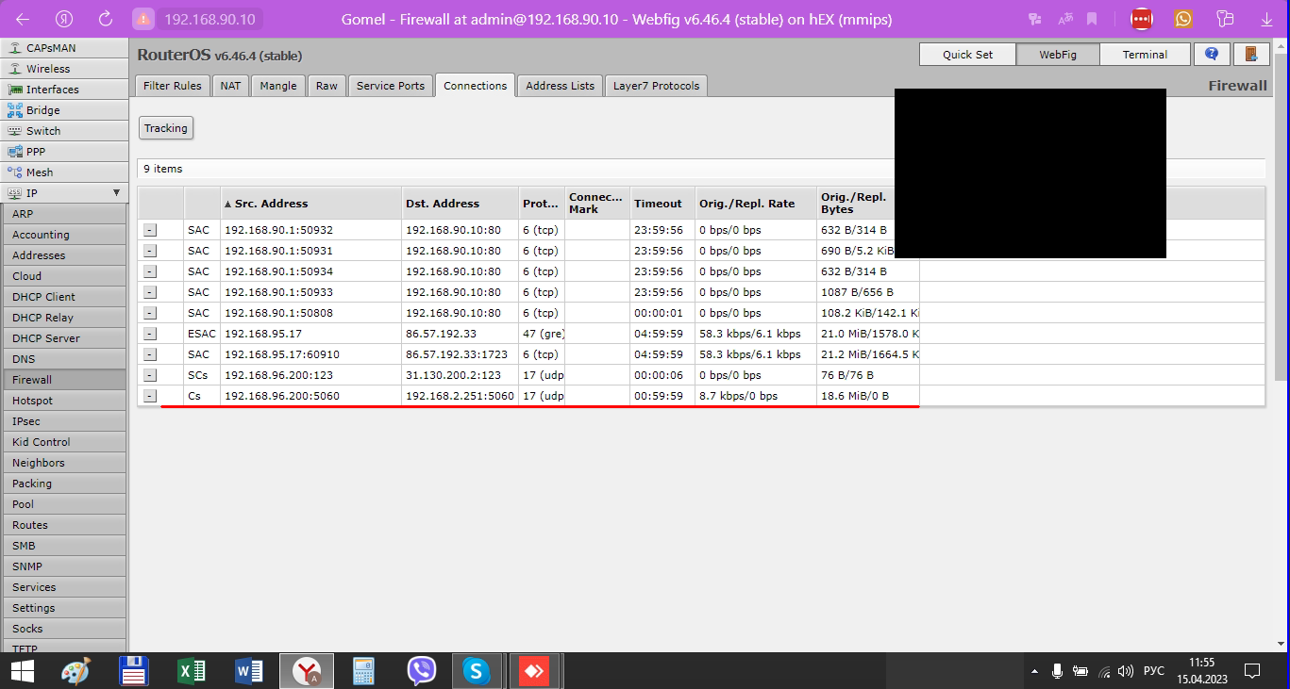Open Excel from the taskbar
The image size is (1290, 689).
pos(192,671)
